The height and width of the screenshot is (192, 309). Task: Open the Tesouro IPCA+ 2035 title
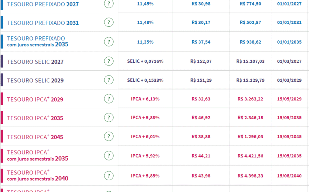(x=35, y=118)
